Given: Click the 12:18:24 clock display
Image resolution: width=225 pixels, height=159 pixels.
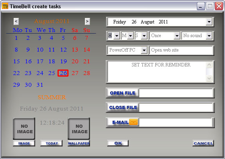Looking at the screenshot, I should tap(52, 123).
